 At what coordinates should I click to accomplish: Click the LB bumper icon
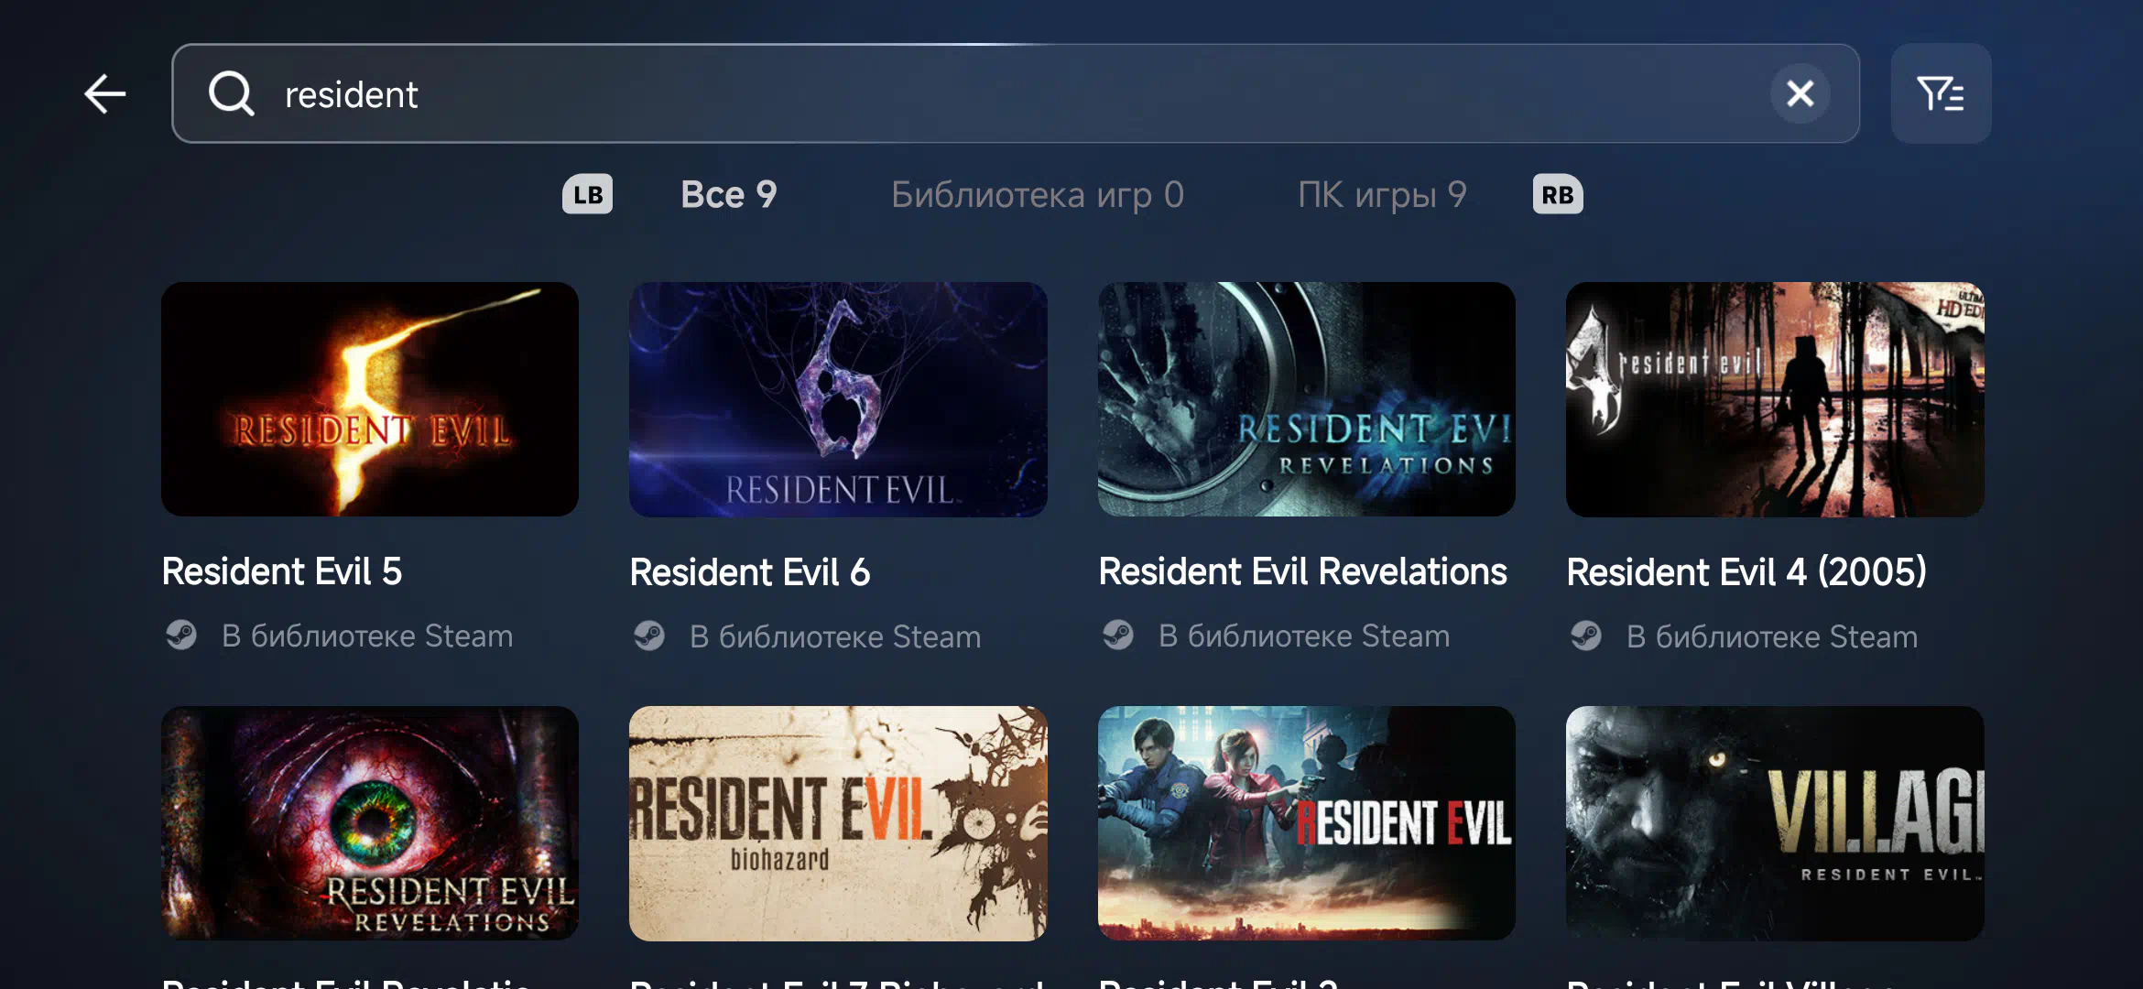(587, 194)
